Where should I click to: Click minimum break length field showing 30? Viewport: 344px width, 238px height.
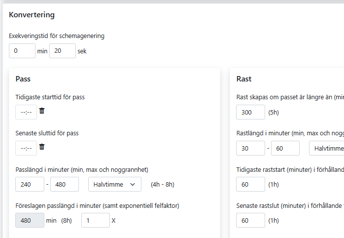(x=250, y=148)
